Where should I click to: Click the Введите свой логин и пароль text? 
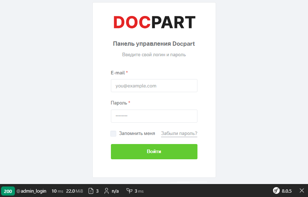(x=154, y=54)
